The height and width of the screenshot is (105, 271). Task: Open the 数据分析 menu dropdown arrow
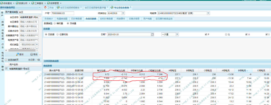click(x=29, y=3)
